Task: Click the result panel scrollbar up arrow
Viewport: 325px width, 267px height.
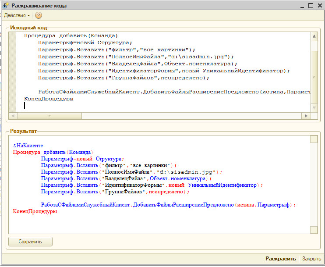Action: pos(314,139)
